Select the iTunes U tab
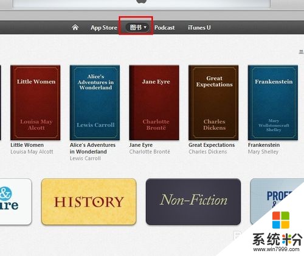 coord(199,27)
